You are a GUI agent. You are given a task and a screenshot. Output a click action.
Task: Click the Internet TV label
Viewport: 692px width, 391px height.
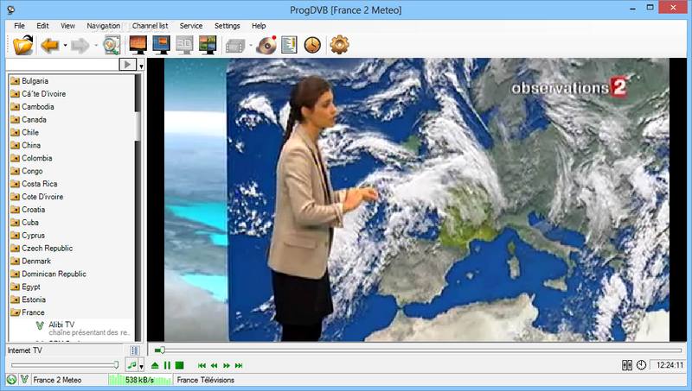25,350
